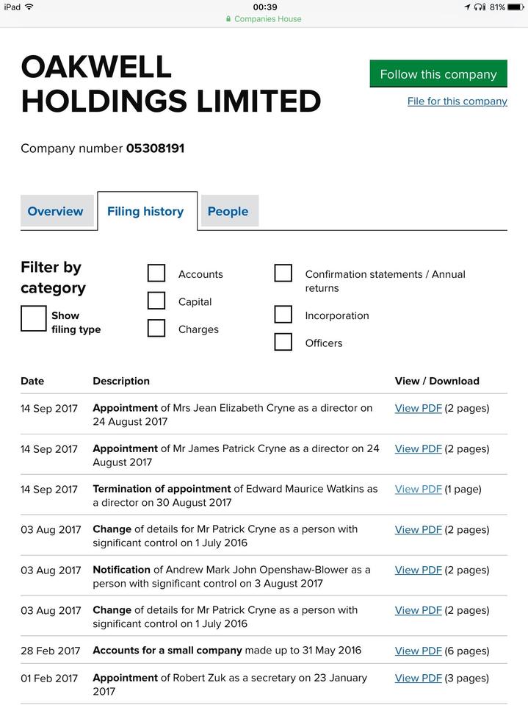Tick the Officers category checkbox
Screen dimensions: 528x705
(x=283, y=342)
